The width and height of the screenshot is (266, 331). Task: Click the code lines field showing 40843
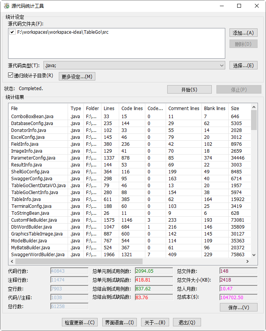[70, 271]
